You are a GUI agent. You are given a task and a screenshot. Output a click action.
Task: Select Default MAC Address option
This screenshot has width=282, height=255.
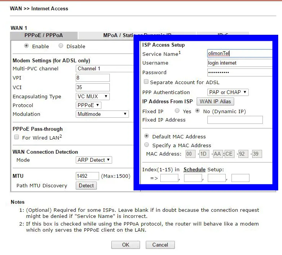point(147,136)
